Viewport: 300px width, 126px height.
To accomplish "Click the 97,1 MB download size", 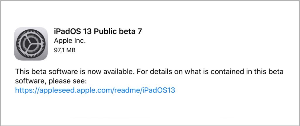I will 65,50.
